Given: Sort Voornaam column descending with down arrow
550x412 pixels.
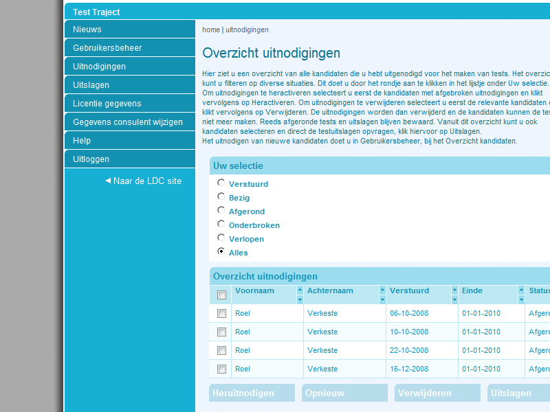Looking at the screenshot, I should click(x=300, y=299).
